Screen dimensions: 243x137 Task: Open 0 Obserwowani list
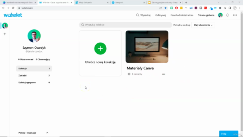tap(26, 59)
